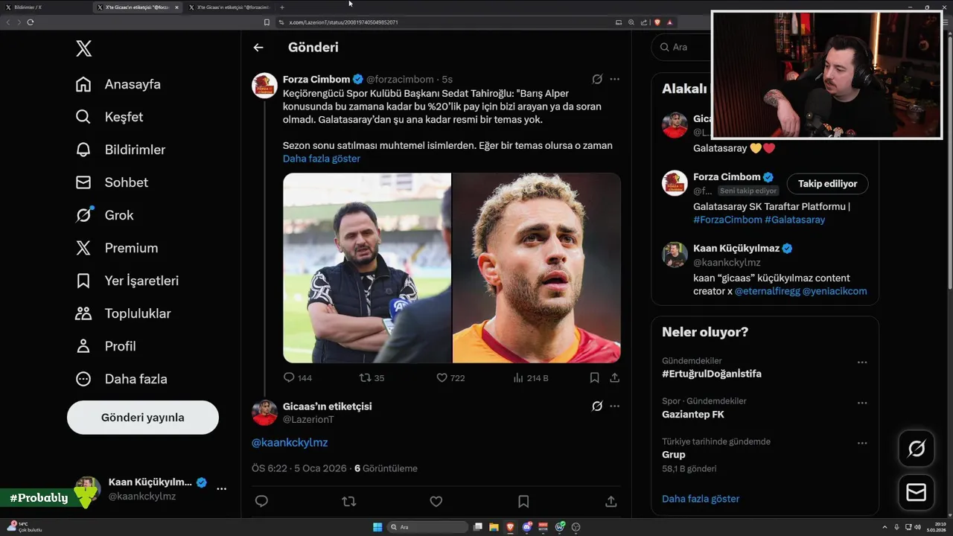Go back using the Gönderi arrow
Image resolution: width=953 pixels, height=536 pixels.
(258, 47)
